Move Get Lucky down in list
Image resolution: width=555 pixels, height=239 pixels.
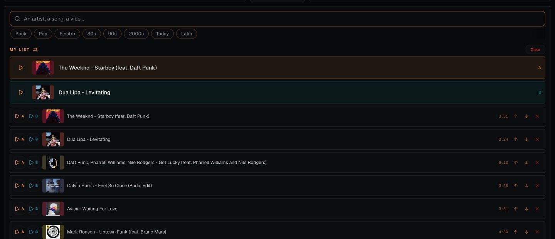click(526, 163)
